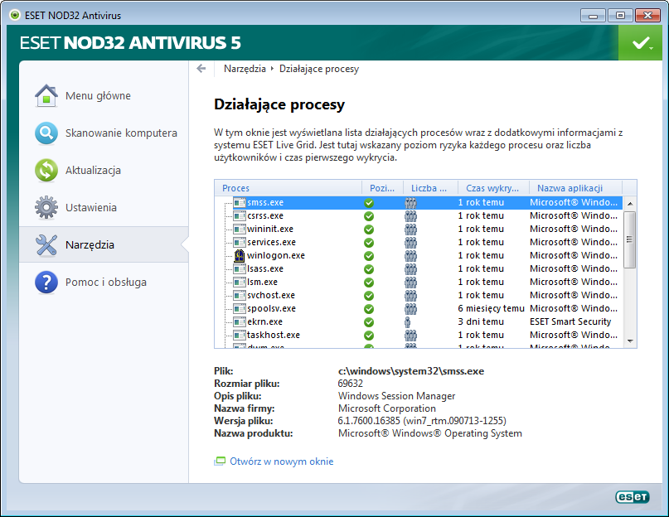669x517 pixels.
Task: Open Skanowanie komputera section
Action: click(x=121, y=133)
